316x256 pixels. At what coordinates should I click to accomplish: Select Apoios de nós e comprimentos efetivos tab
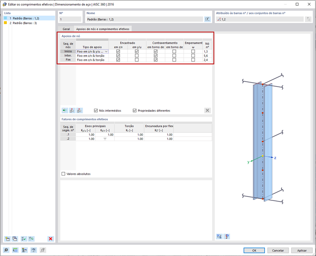click(x=103, y=29)
